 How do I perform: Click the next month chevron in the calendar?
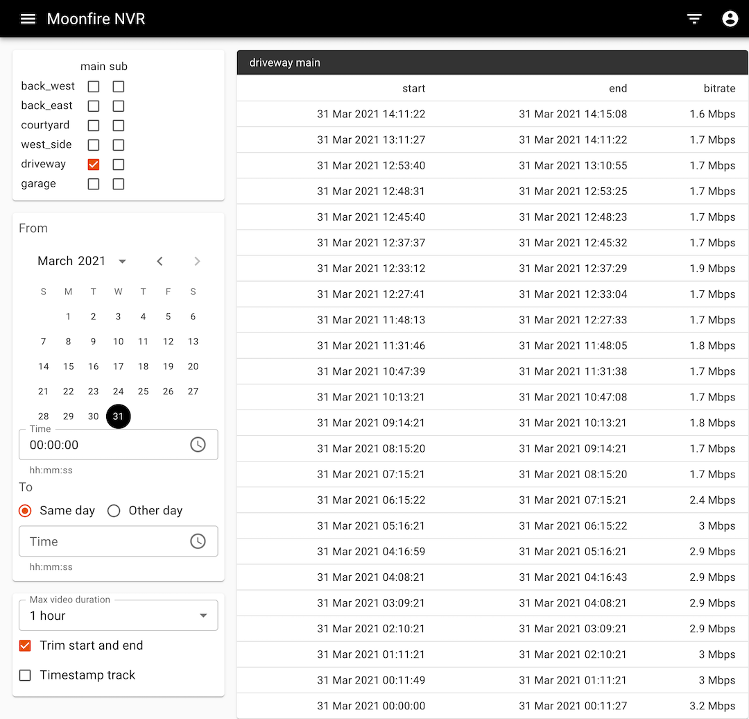pyautogui.click(x=197, y=261)
